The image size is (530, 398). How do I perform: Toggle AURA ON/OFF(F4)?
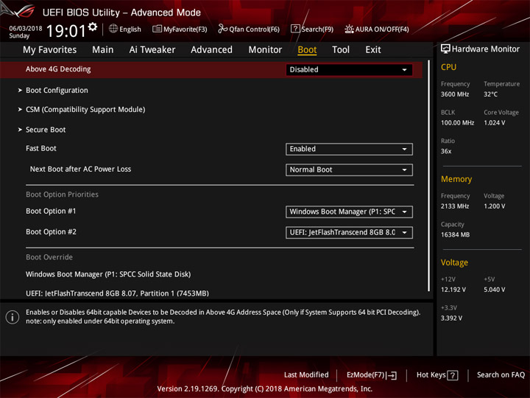tap(377, 29)
